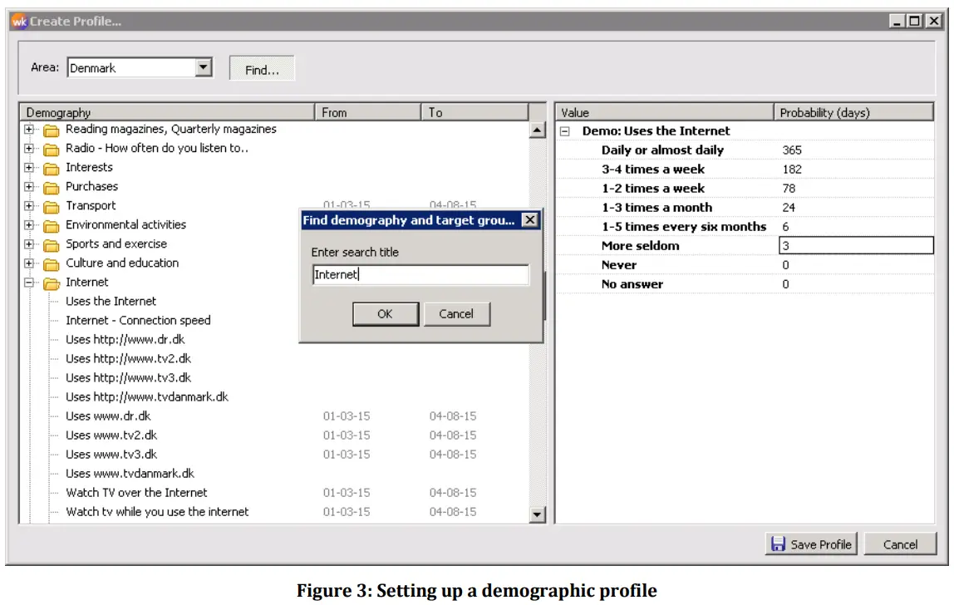Screen dimensions: 954x605
Task: Click the Enter search title text field
Action: 420,275
